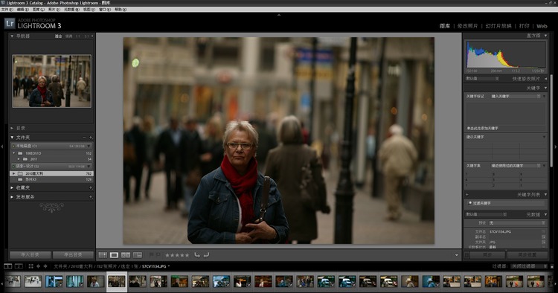Image resolution: width=558 pixels, height=293 pixels.
Task: Flag the photo as picked
Action: (x=151, y=255)
